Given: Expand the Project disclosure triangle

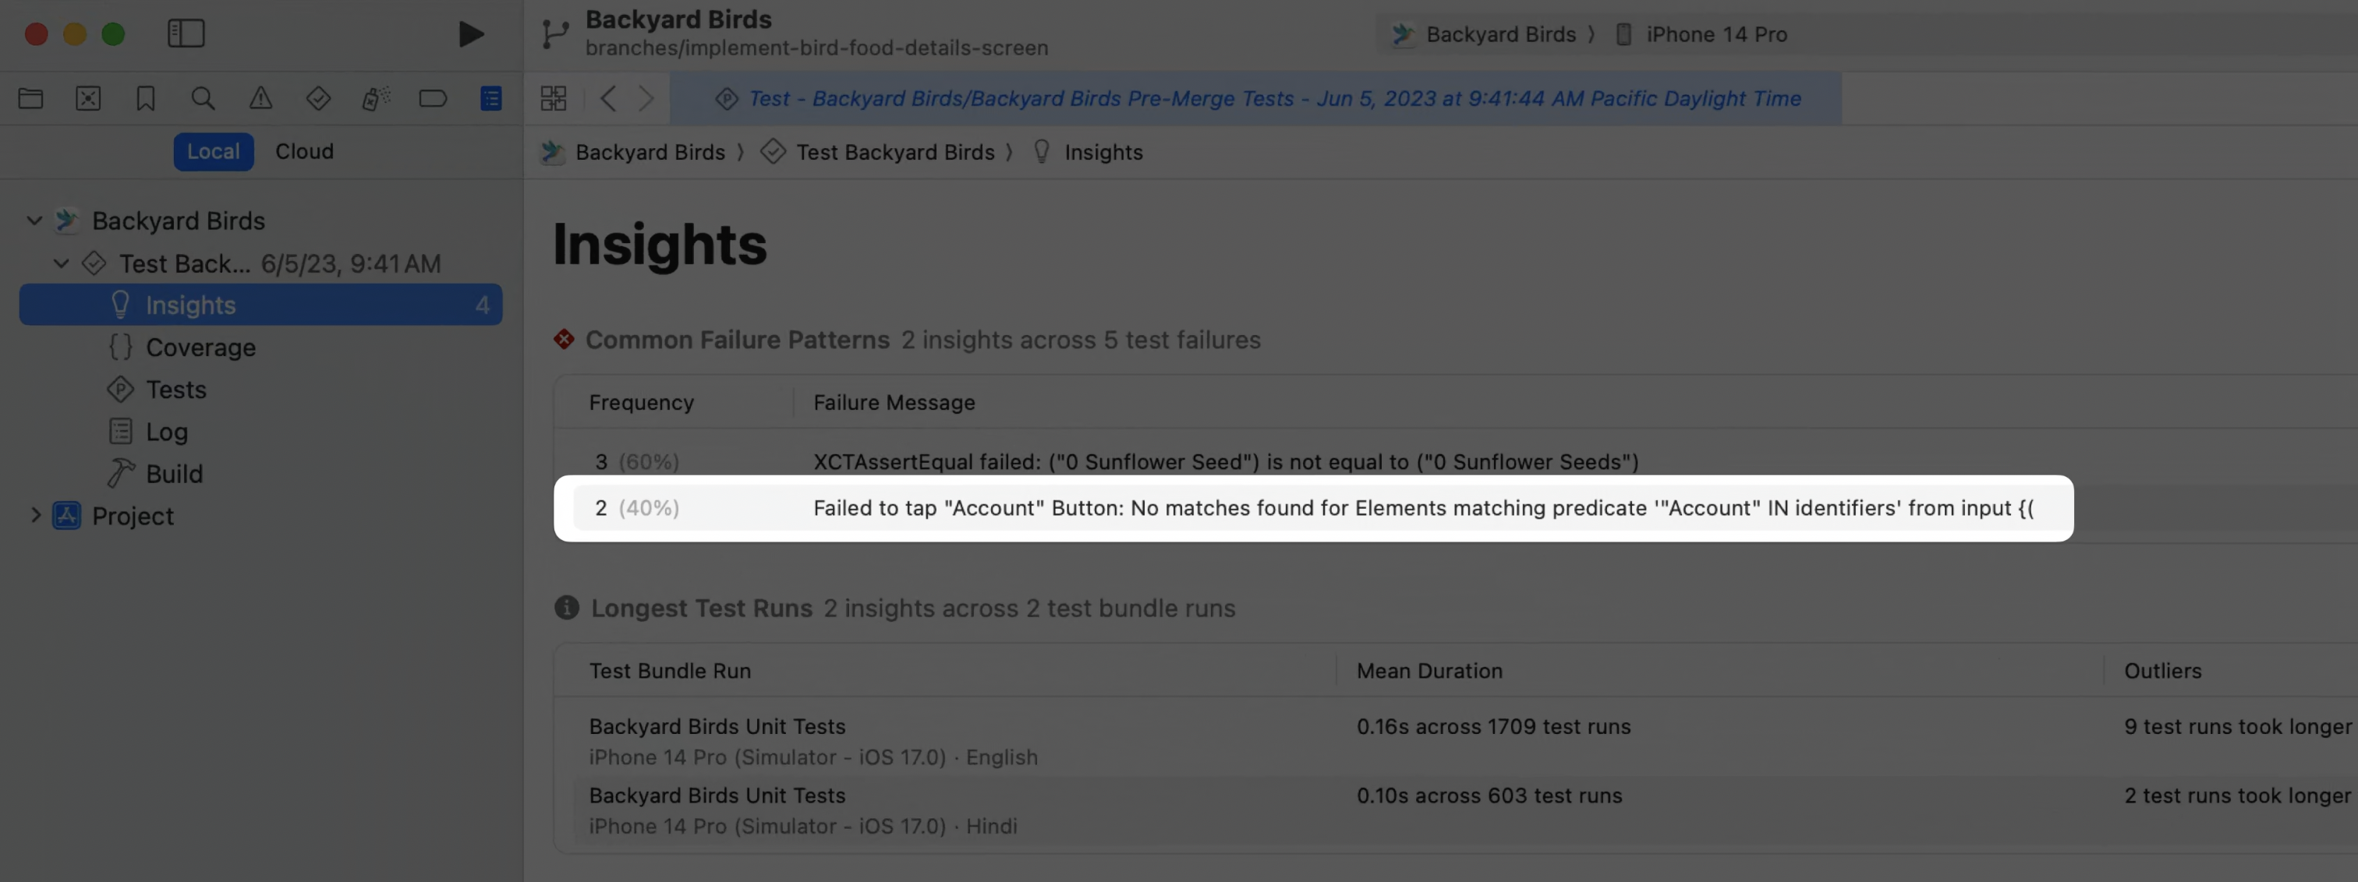Looking at the screenshot, I should point(35,515).
